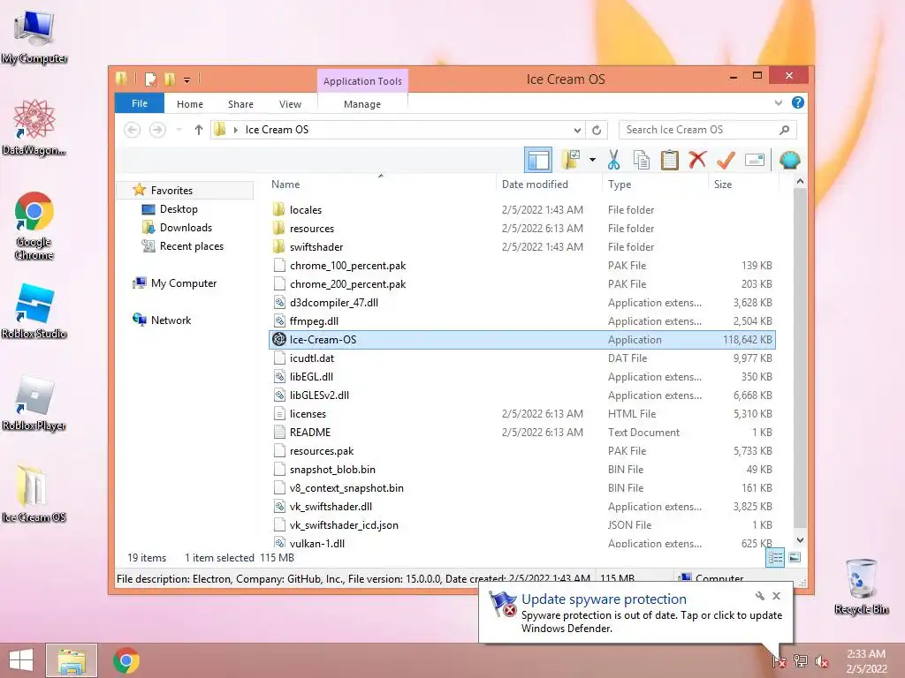Click the folder options toolbar icon

coord(571,160)
